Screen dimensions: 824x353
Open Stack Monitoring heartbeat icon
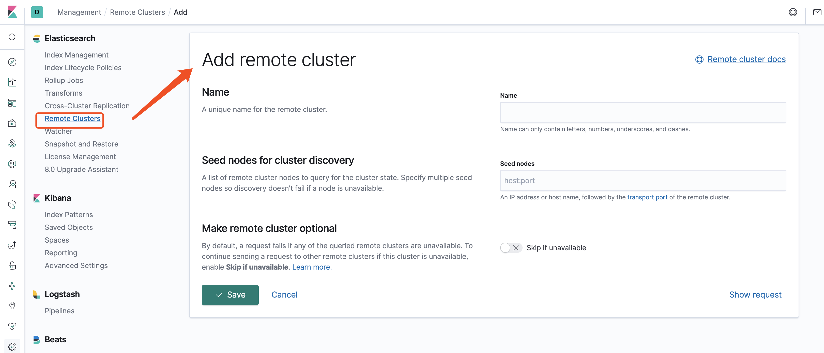point(12,327)
